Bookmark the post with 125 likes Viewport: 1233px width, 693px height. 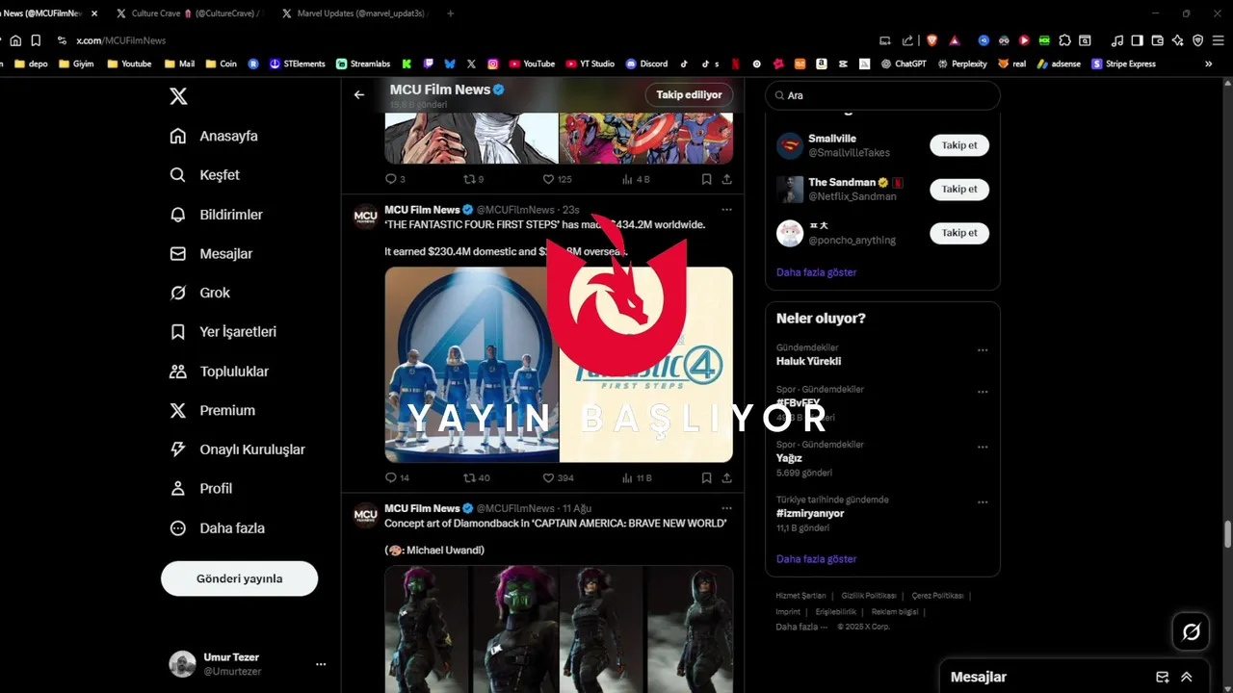point(706,179)
